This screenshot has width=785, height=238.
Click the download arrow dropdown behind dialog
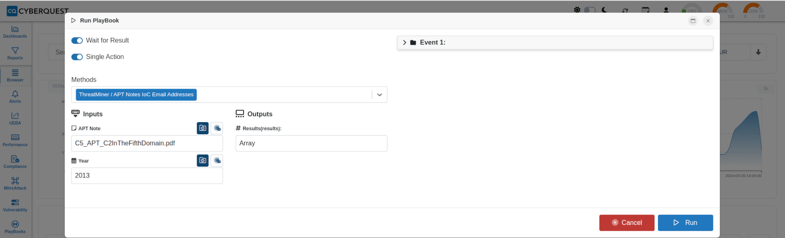(758, 52)
